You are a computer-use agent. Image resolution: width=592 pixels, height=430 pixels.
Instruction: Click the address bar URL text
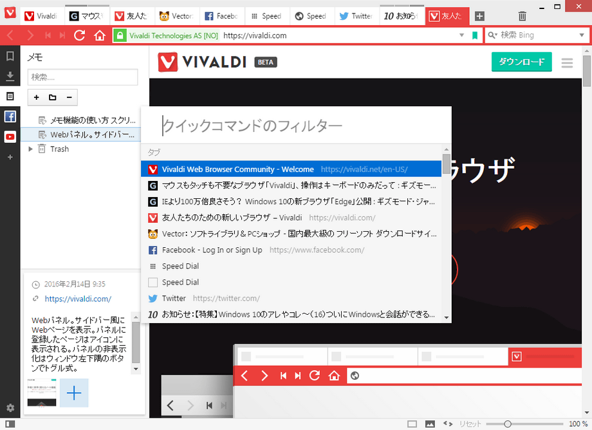pyautogui.click(x=255, y=35)
